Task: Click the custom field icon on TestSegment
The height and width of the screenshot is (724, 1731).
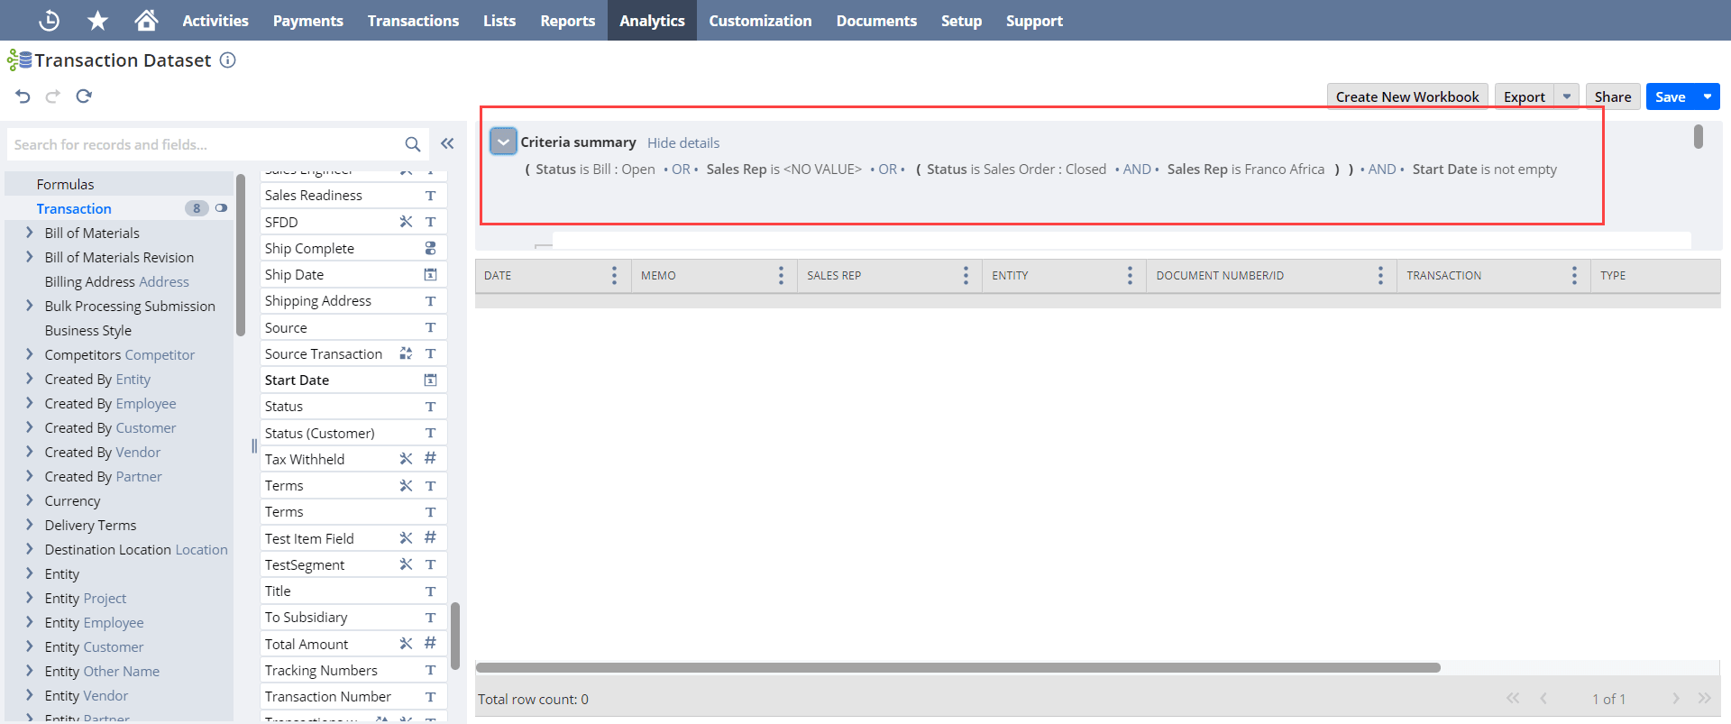Action: click(406, 564)
